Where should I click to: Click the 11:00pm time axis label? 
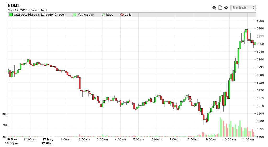[30, 139]
